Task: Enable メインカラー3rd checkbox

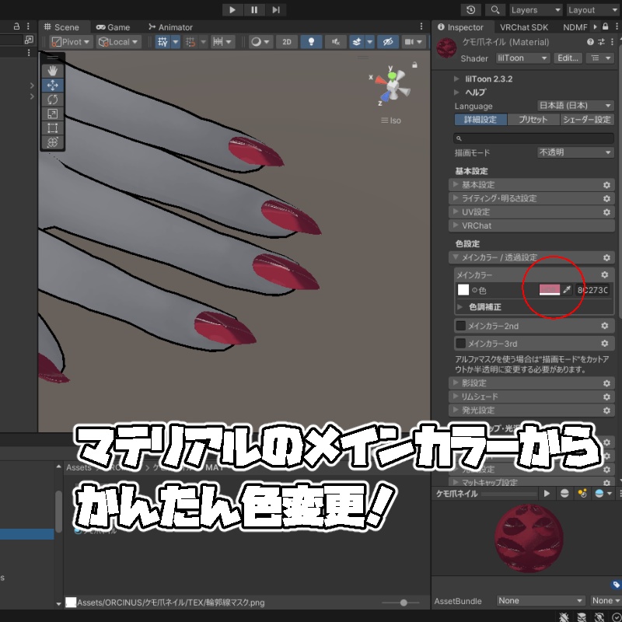Action: click(x=460, y=343)
